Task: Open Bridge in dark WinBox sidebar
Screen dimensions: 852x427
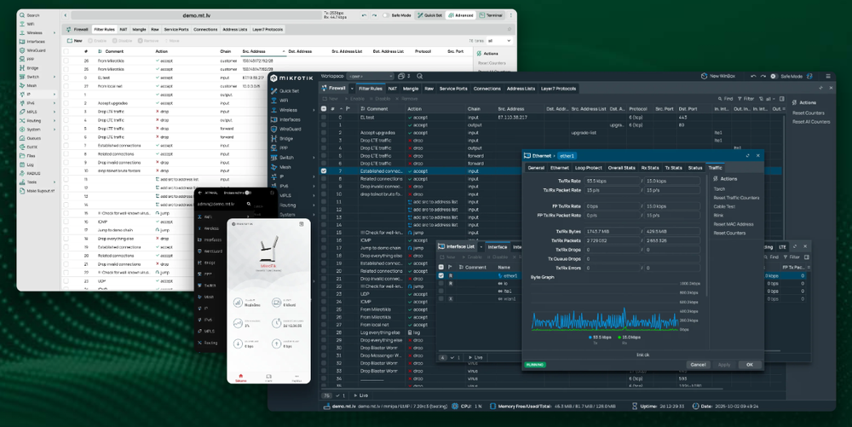Action: click(283, 139)
